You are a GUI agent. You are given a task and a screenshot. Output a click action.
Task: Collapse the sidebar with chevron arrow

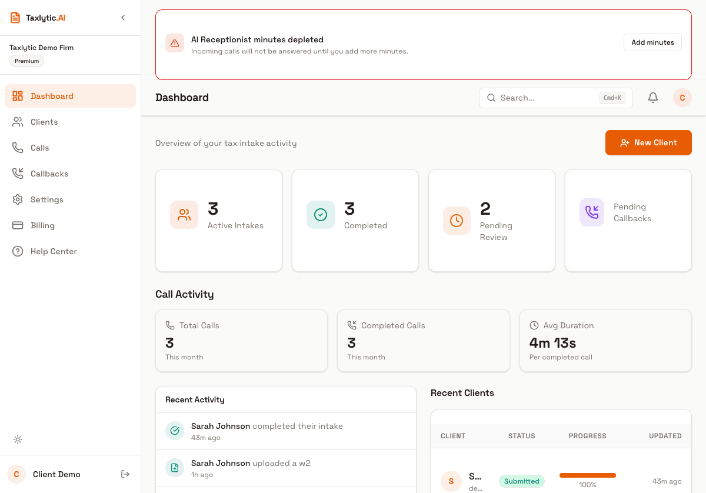(123, 18)
